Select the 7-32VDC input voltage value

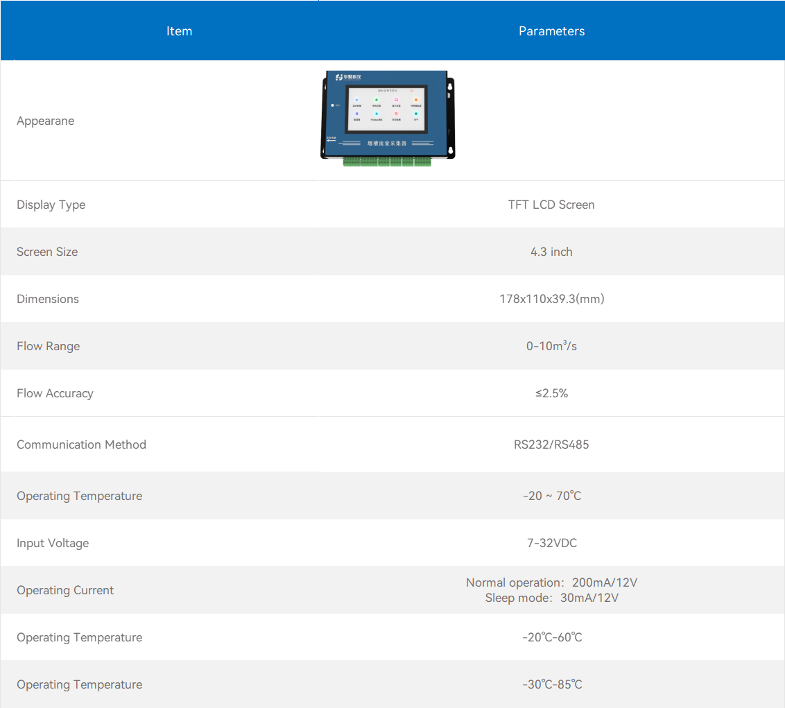coord(552,543)
